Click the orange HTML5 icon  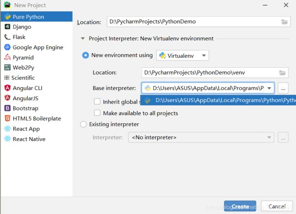click(7, 118)
